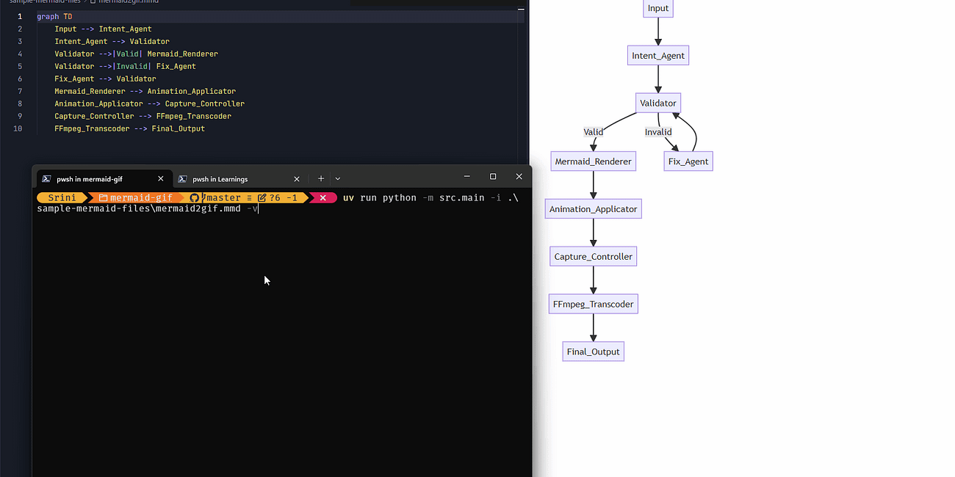Click the 'Valid' edge label in code
The width and height of the screenshot is (955, 477).
pos(128,54)
